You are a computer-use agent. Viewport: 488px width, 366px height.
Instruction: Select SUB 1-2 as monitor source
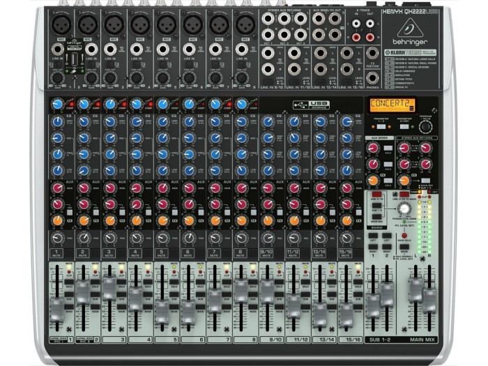[376, 206]
